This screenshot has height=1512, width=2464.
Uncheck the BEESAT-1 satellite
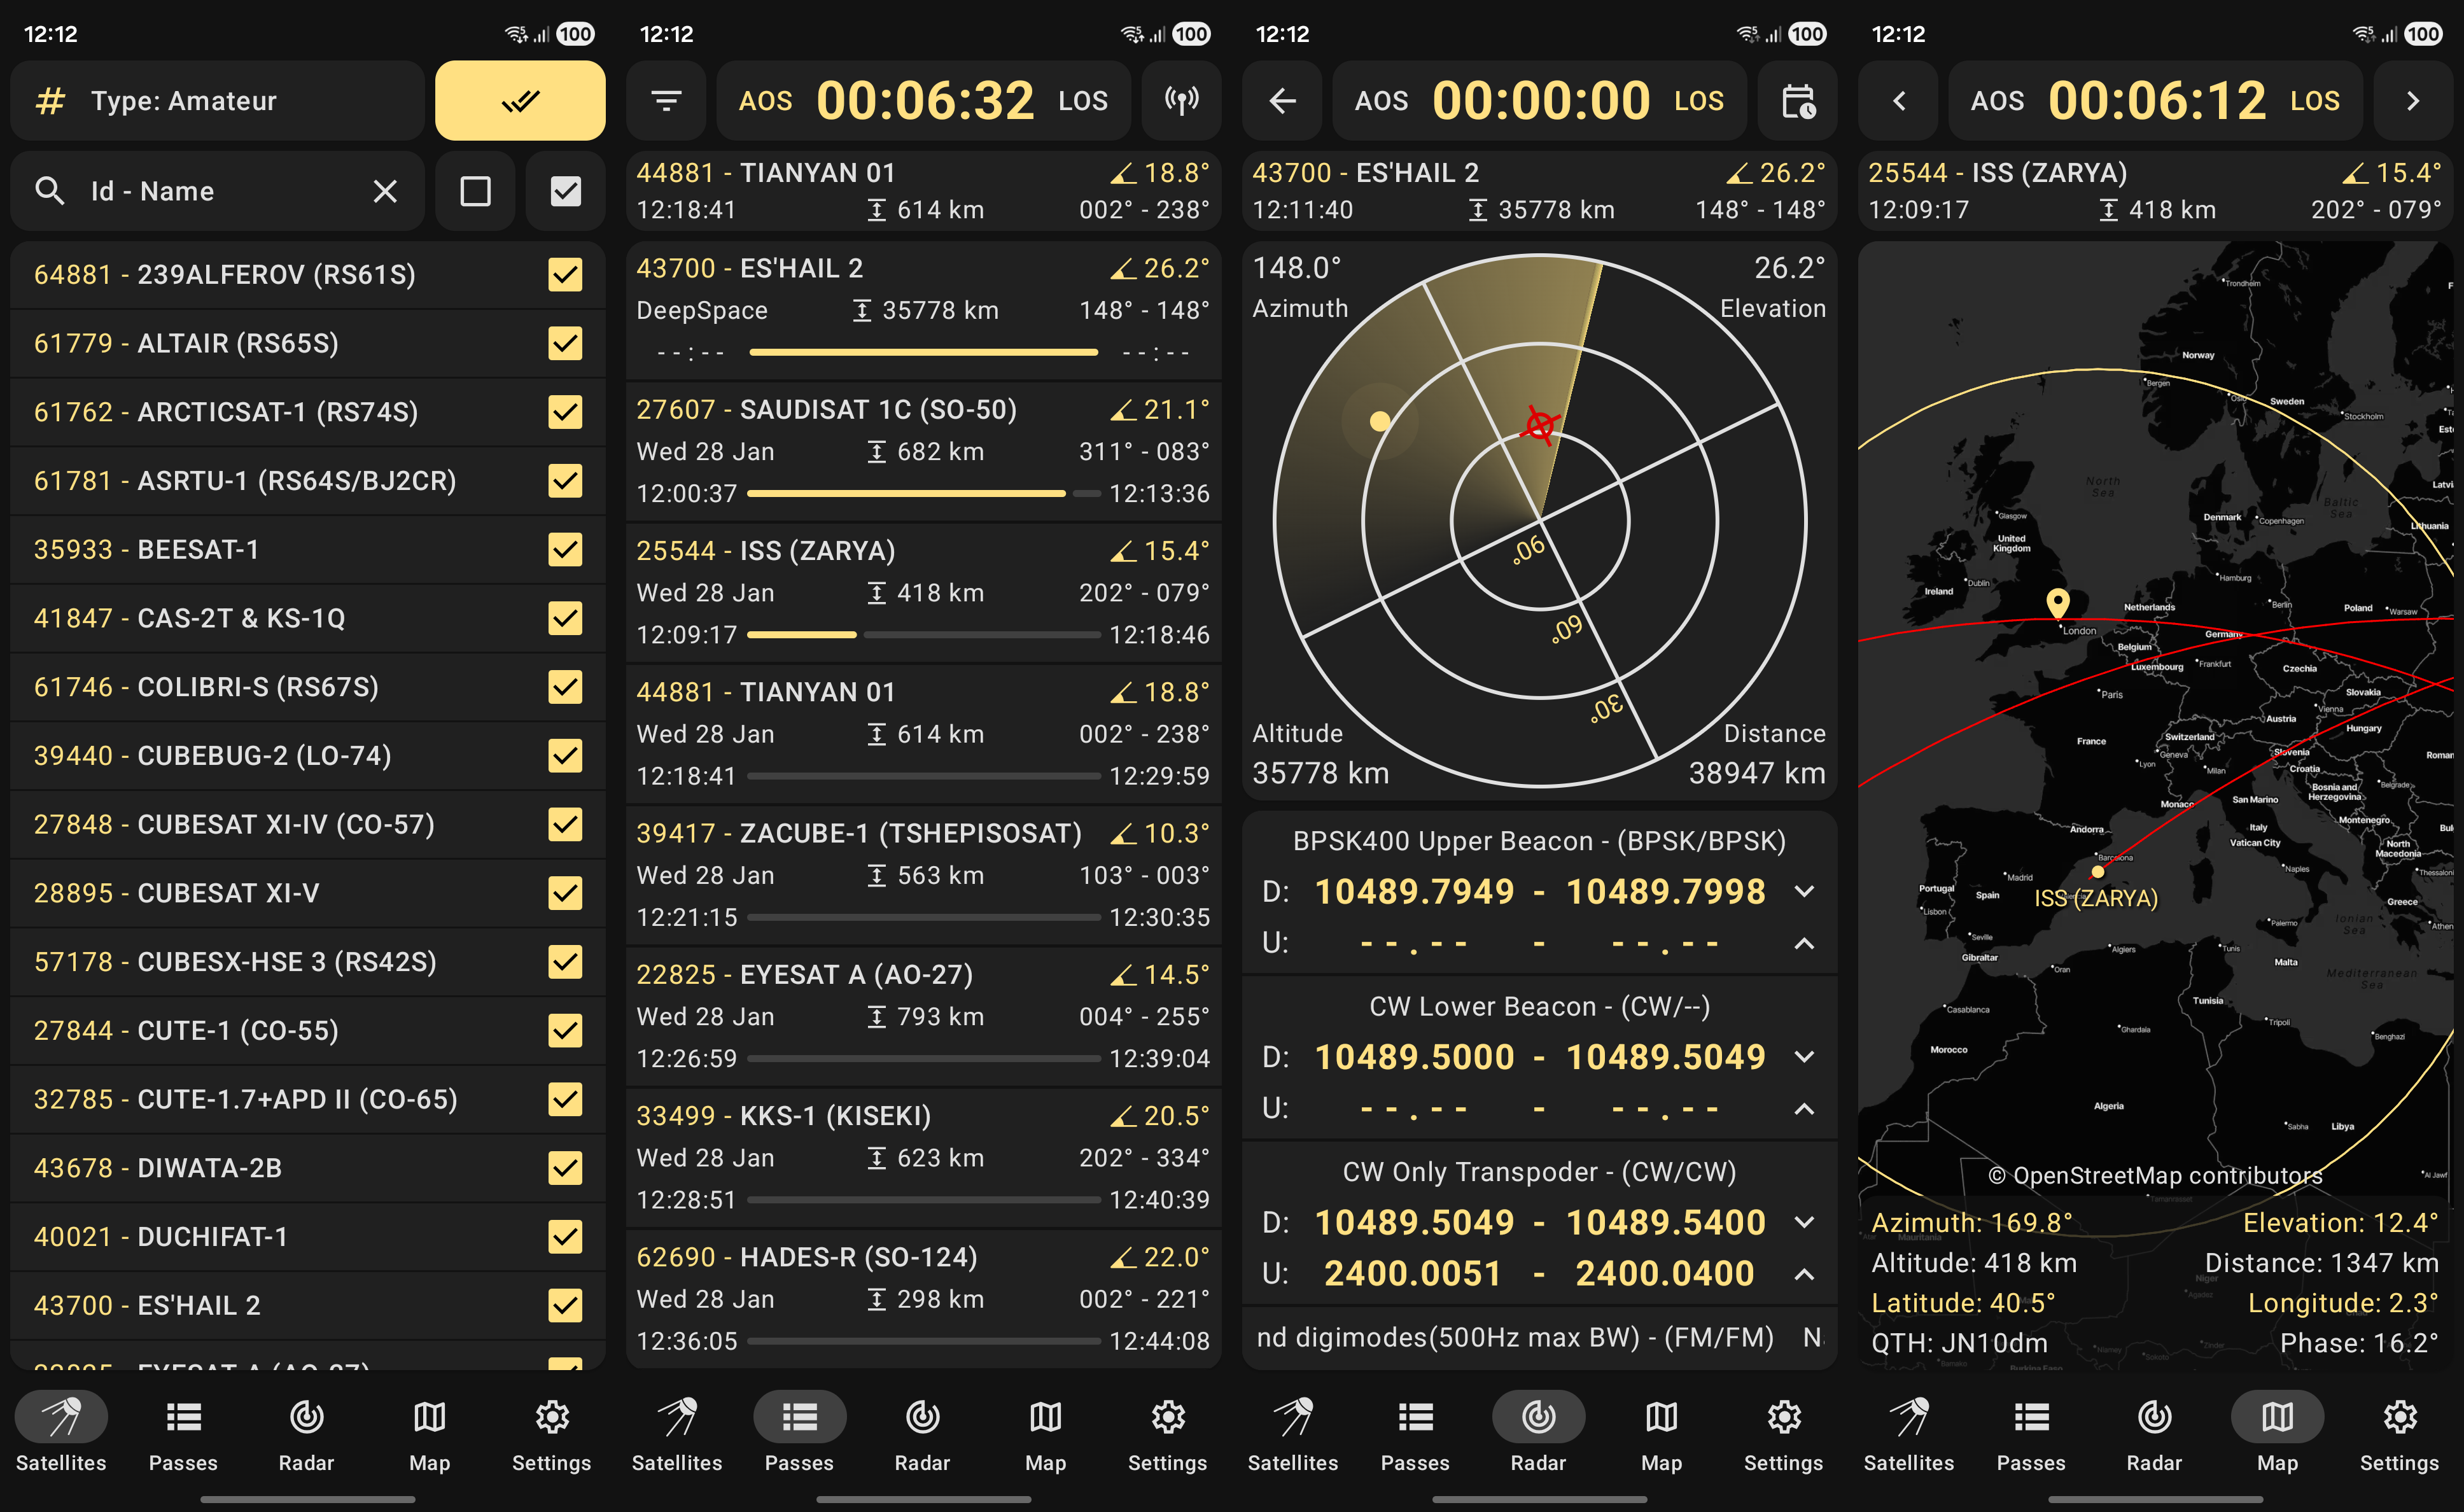click(x=565, y=549)
